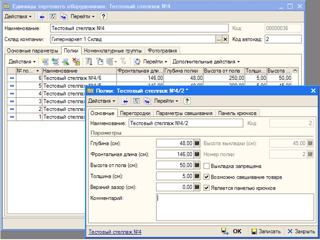Click the scroll up arrow of the shelf table
The width and height of the screenshot is (320, 240).
point(295,71)
